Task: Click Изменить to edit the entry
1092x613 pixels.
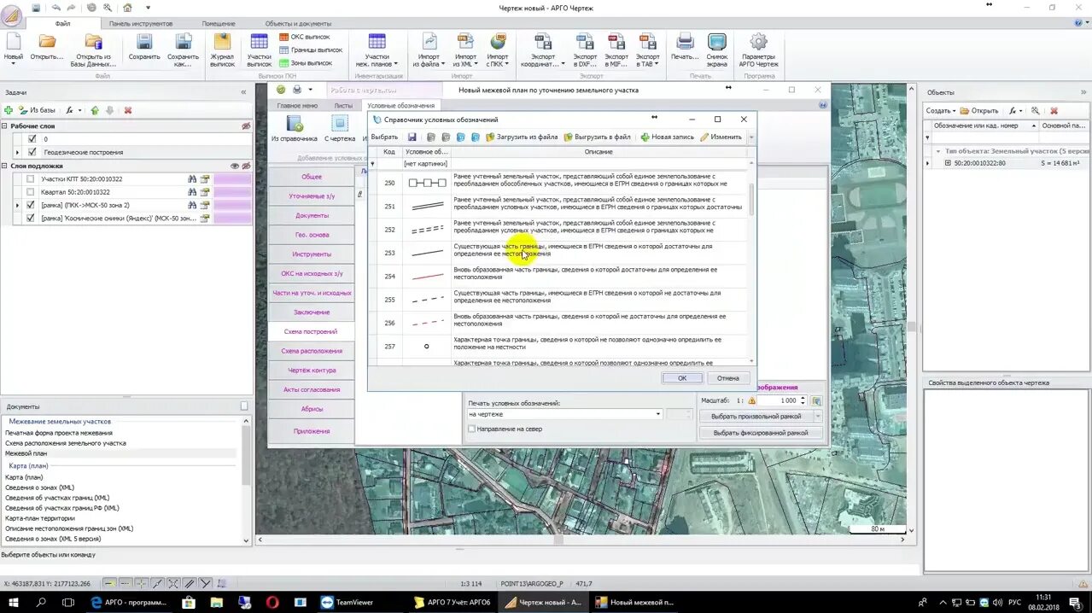Action: tap(721, 137)
